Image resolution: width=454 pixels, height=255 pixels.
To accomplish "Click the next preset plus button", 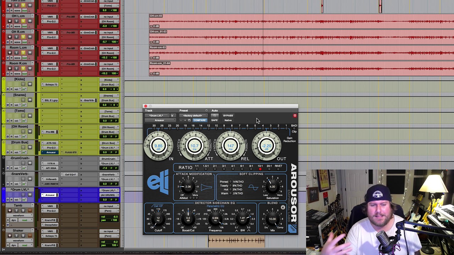I will [x=185, y=120].
